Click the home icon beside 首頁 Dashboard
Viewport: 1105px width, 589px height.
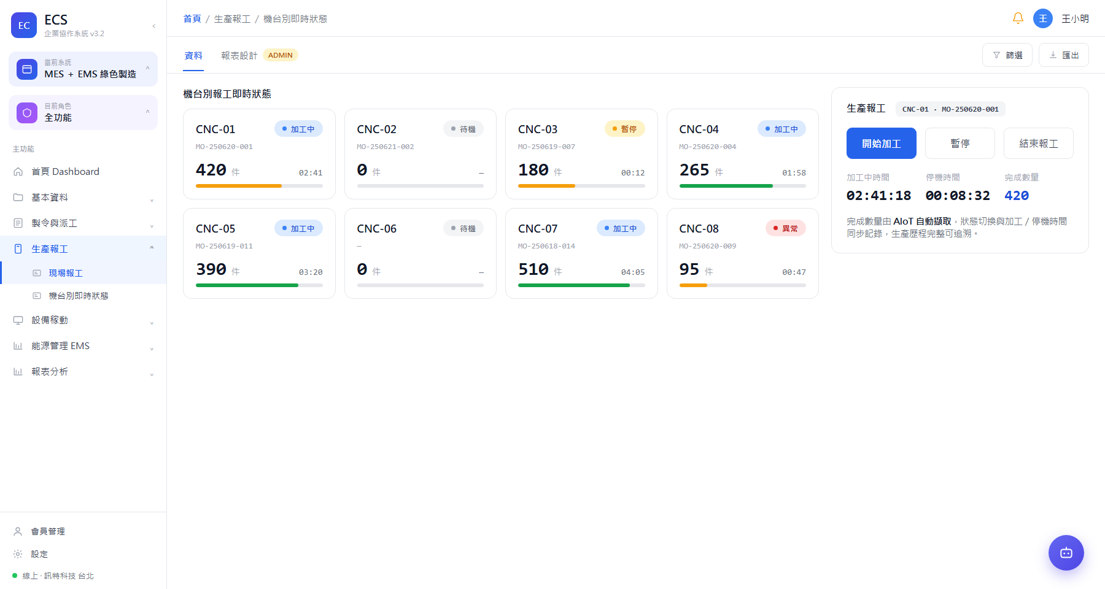click(18, 172)
